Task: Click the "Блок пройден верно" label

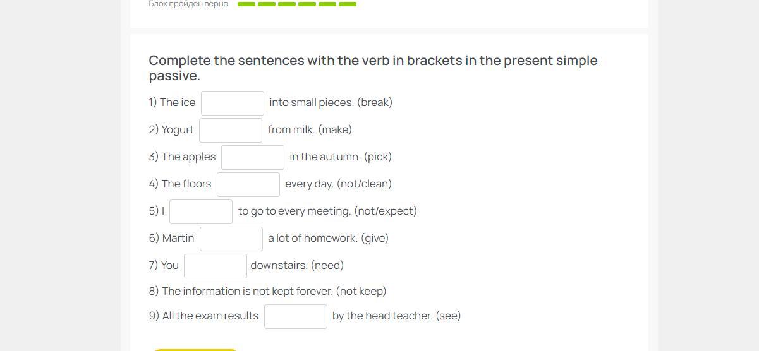Action: coord(188,4)
